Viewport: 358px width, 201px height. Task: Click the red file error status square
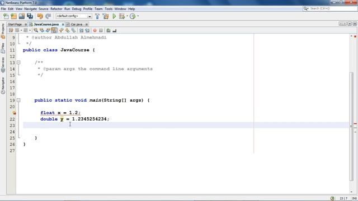pos(355,36)
